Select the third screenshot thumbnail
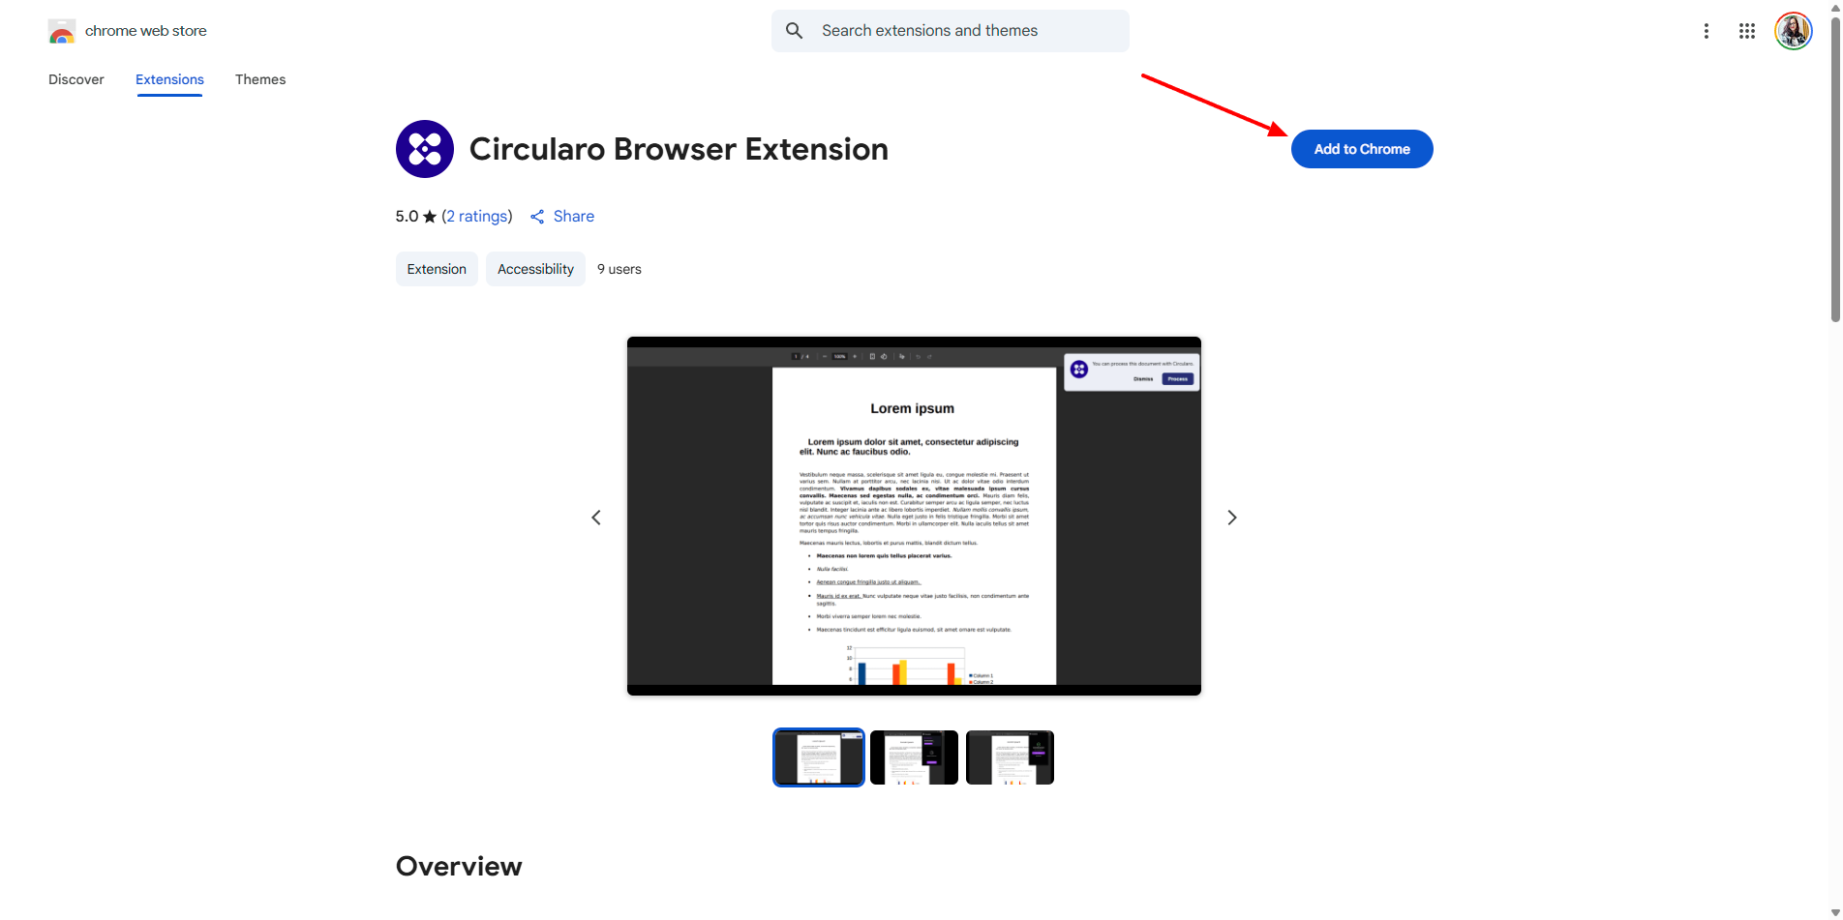Screen dimensions: 1843x920 (x=1010, y=757)
